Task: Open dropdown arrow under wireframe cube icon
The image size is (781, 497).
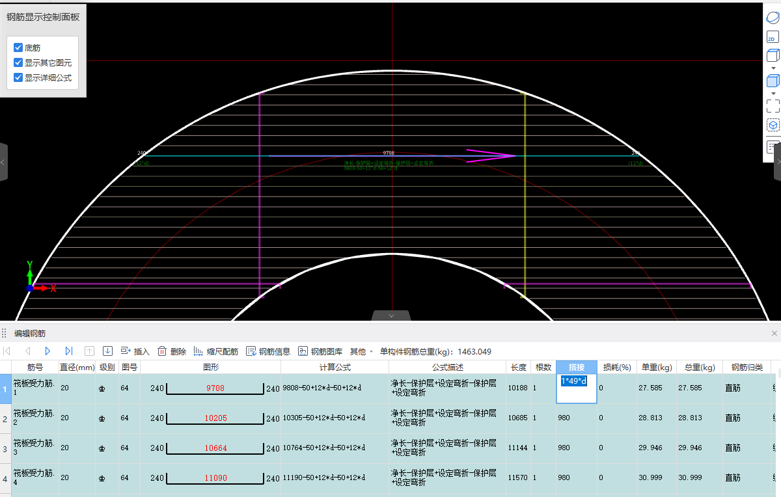Action: click(773, 68)
